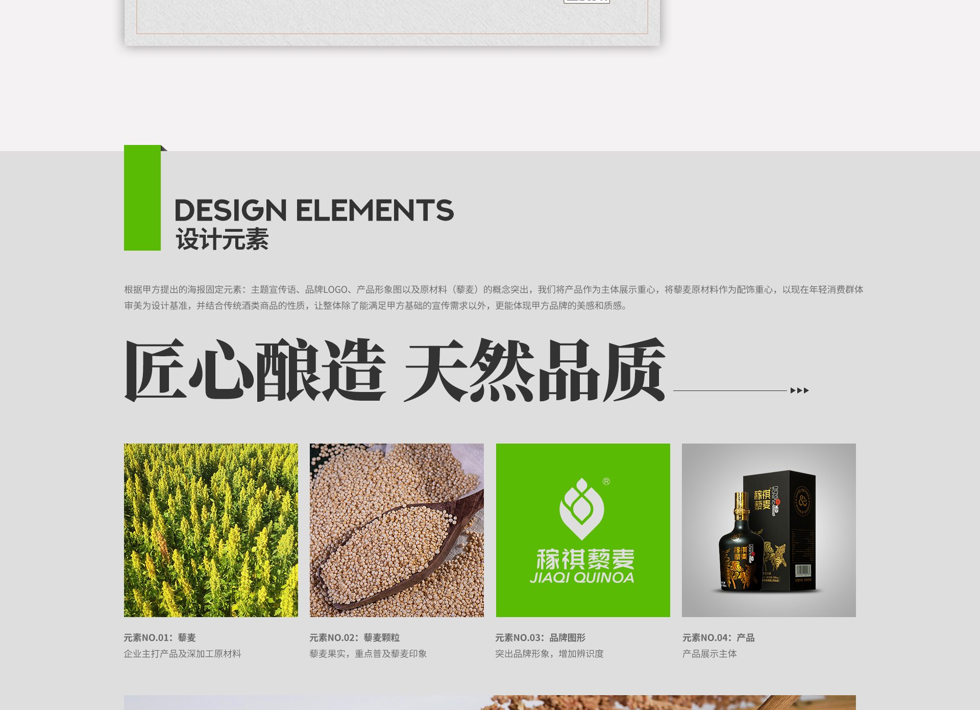The height and width of the screenshot is (710, 980).
Task: Click the caption 元素NO.03：品牌图形
Action: pos(540,638)
